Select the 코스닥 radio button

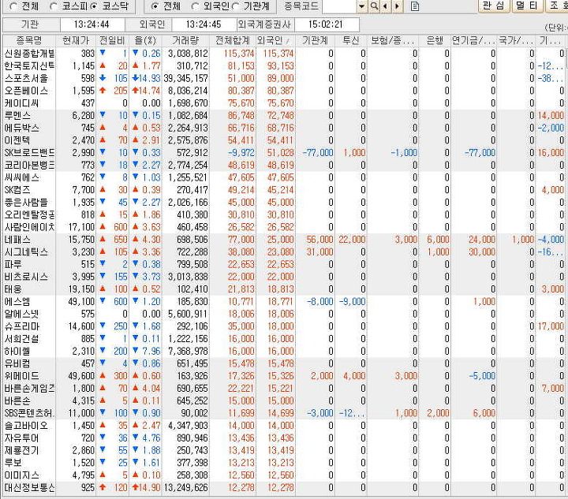click(x=93, y=6)
